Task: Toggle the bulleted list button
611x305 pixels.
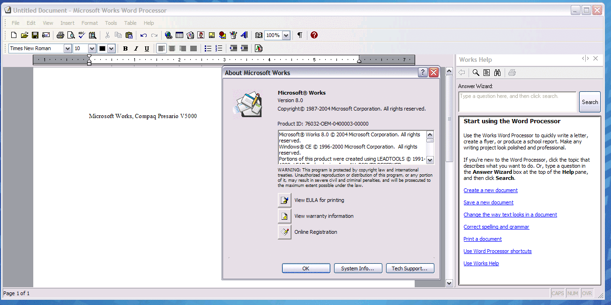Action: 208,48
